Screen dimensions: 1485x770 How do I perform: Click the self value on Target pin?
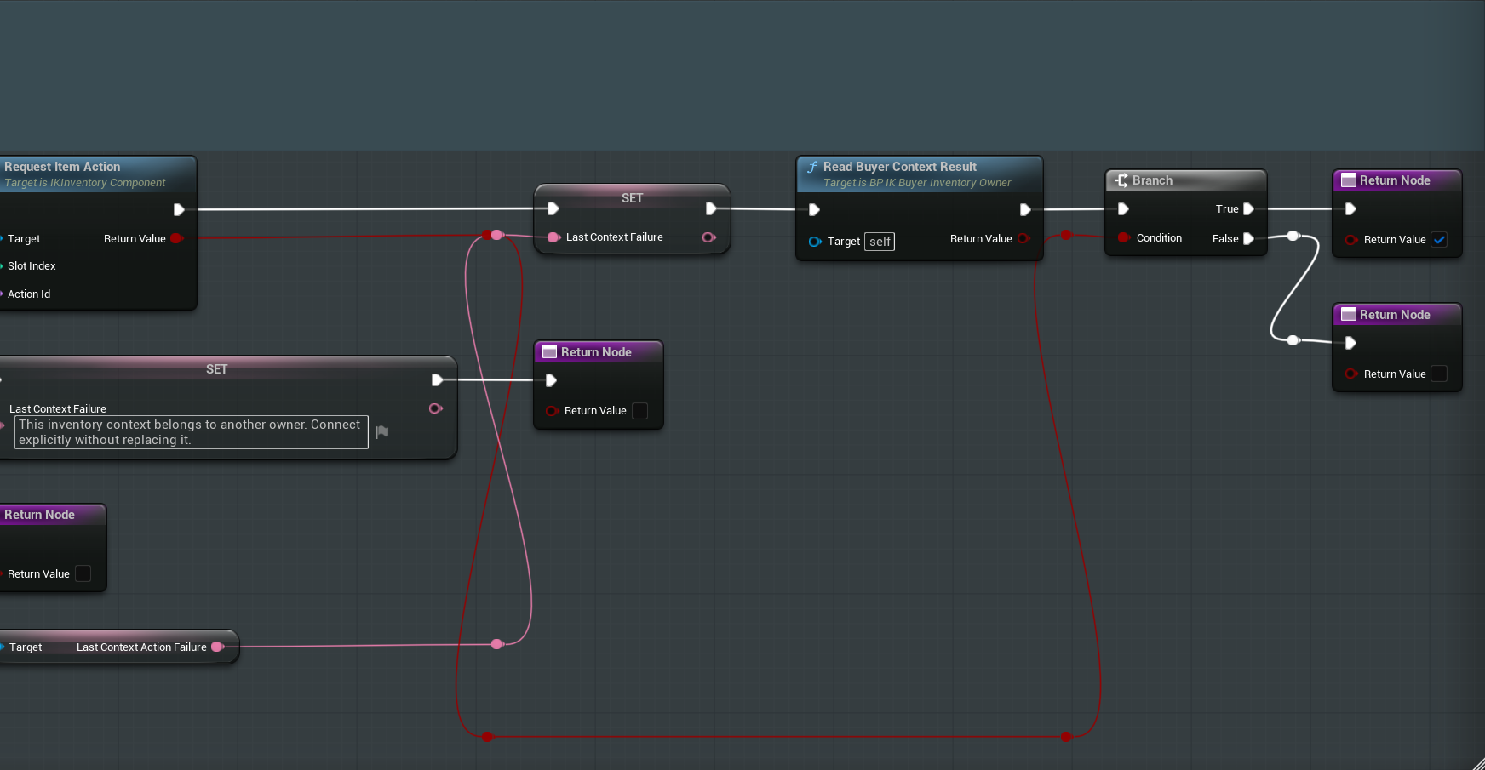(x=880, y=242)
